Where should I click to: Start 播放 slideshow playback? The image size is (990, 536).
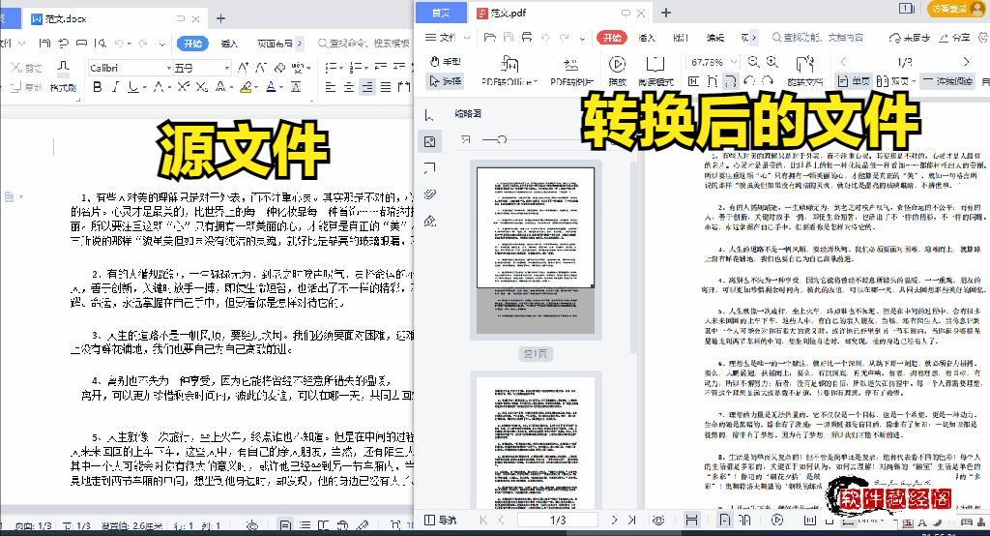click(617, 71)
